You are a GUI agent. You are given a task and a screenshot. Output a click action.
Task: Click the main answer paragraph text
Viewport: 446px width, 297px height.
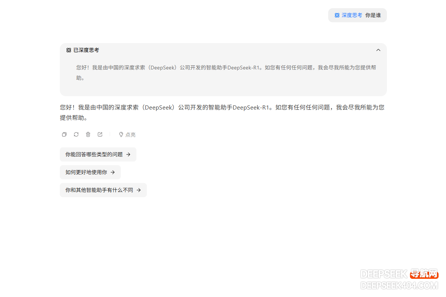[x=222, y=112]
